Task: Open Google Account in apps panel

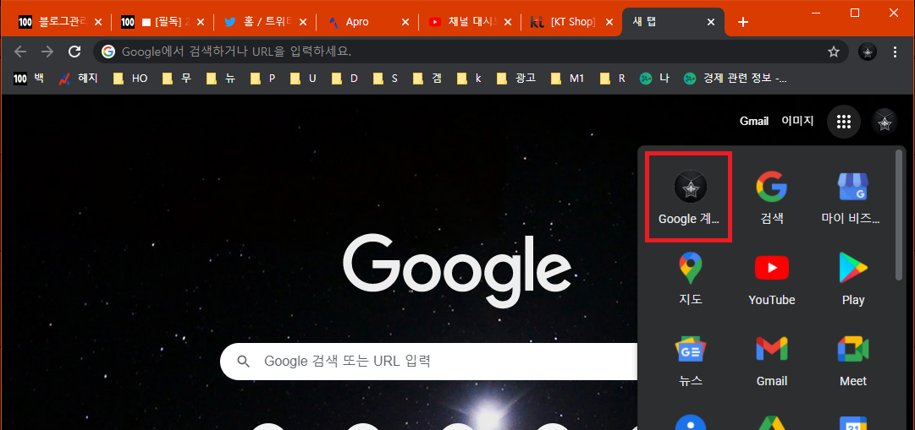Action: point(690,197)
